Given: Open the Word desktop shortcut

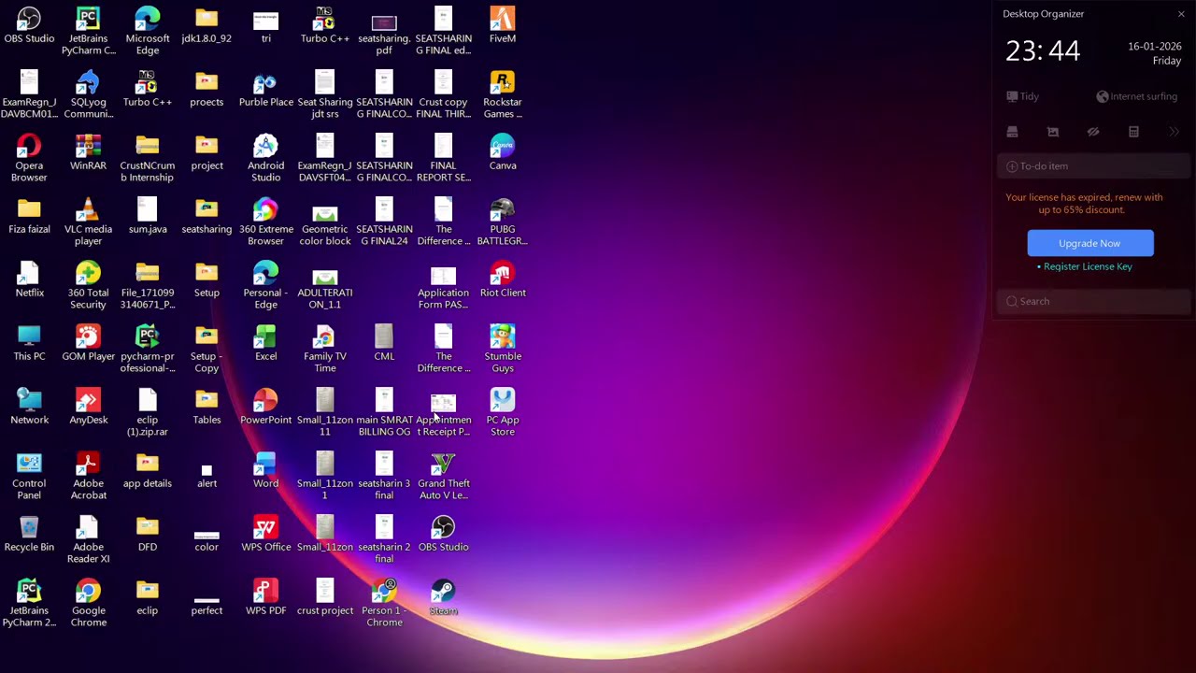Looking at the screenshot, I should tap(265, 470).
